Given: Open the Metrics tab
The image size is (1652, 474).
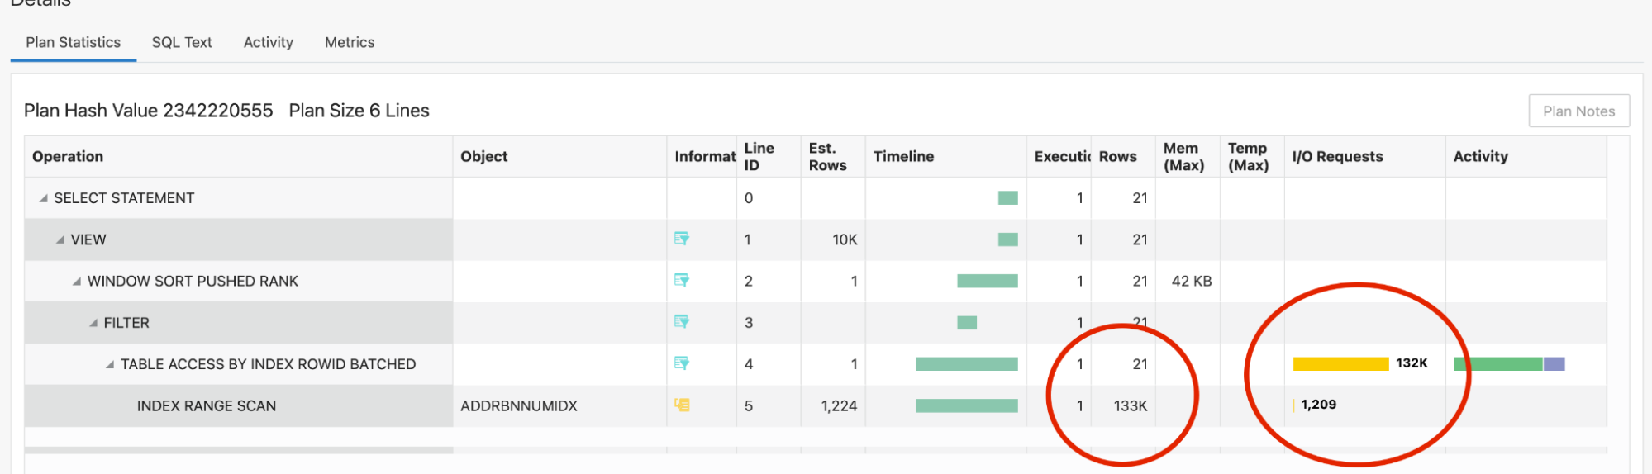Looking at the screenshot, I should [x=350, y=42].
